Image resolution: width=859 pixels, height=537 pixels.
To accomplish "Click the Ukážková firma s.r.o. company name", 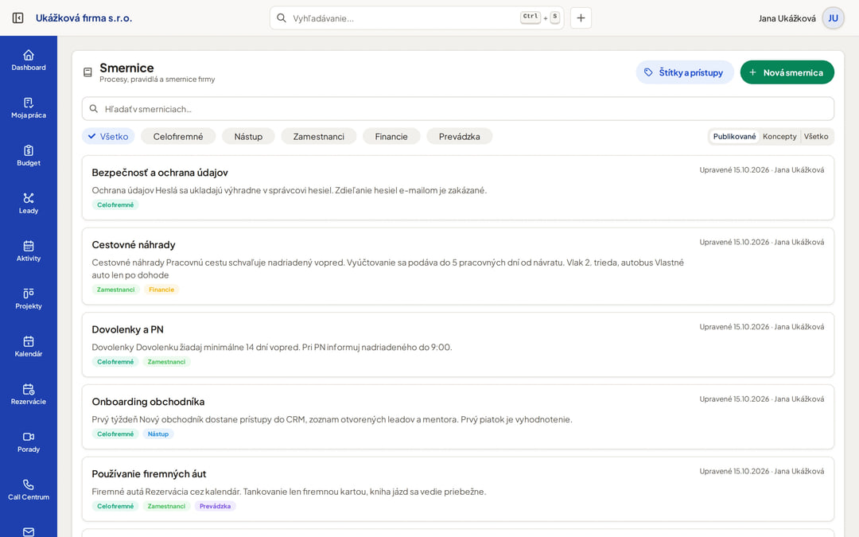I will (84, 18).
